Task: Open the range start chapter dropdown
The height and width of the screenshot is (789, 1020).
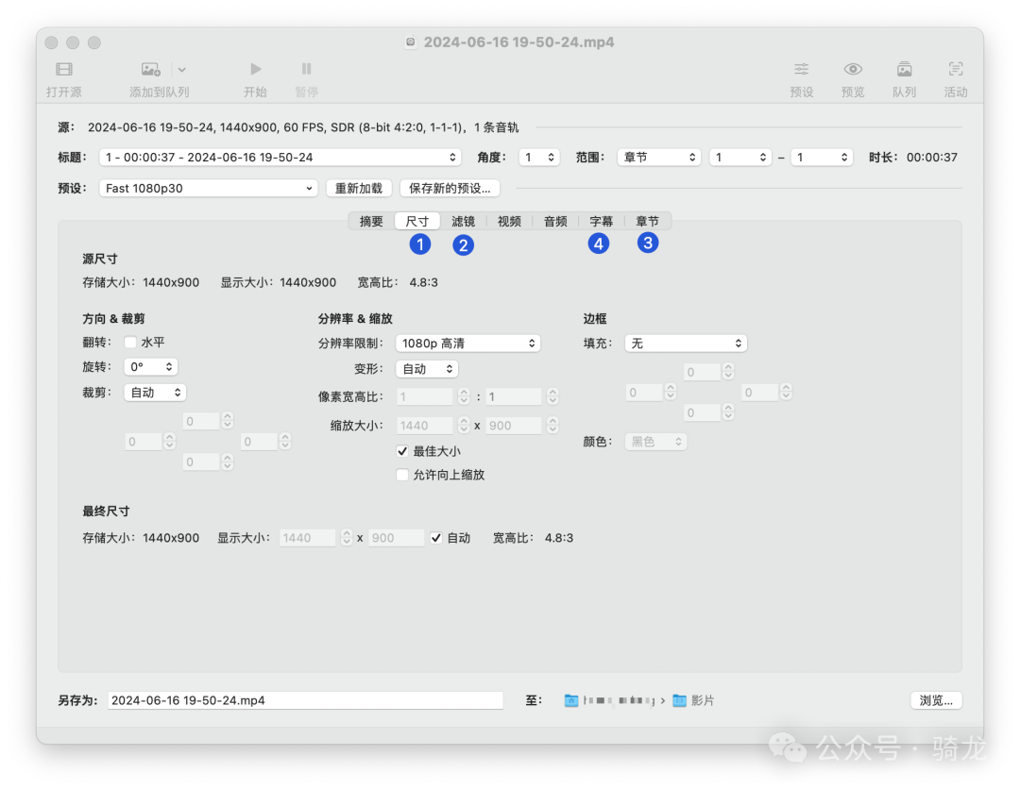Action: tap(740, 158)
